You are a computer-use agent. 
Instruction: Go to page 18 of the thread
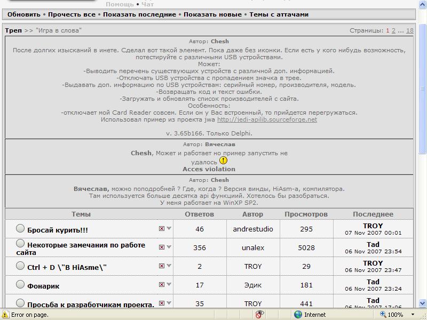(x=409, y=30)
